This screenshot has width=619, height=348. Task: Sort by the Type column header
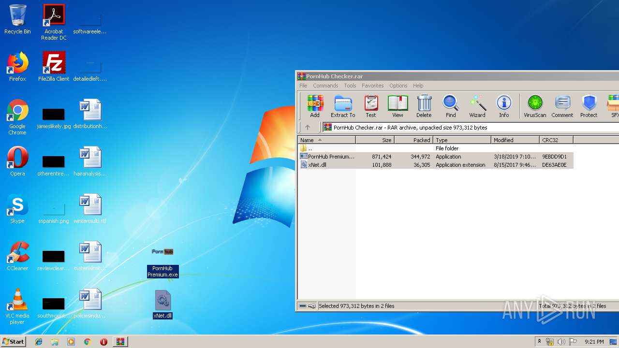[462, 140]
